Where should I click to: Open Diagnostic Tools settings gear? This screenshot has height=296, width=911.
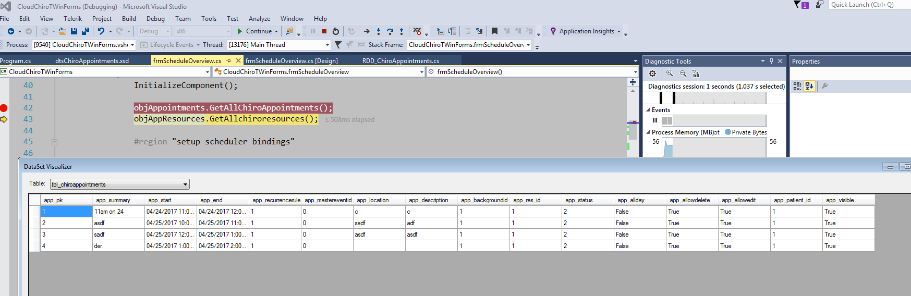click(652, 73)
